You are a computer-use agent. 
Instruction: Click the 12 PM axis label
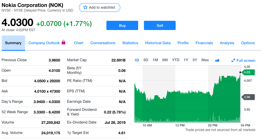coord(180,125)
